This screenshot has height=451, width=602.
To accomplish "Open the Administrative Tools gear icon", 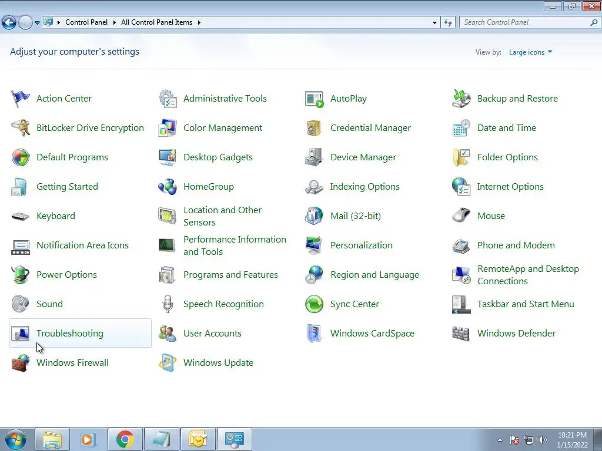I will (x=168, y=99).
